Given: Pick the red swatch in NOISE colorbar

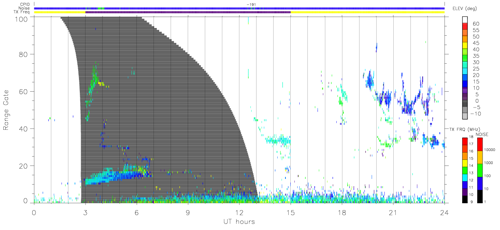Looking at the screenshot, I should point(480,144).
